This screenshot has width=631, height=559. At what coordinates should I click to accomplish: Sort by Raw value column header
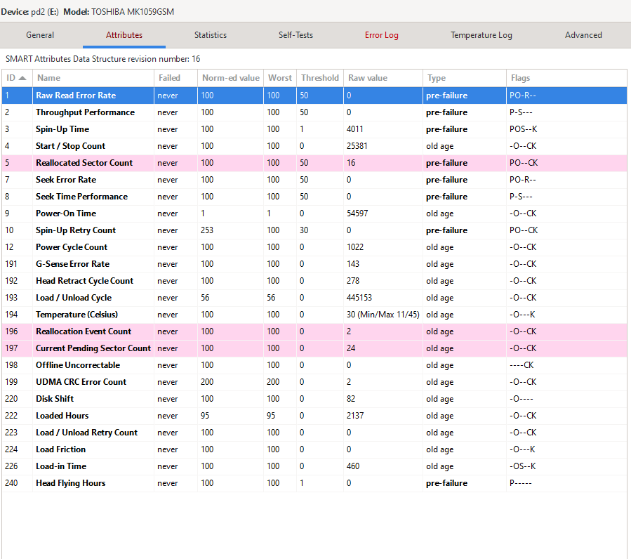[x=367, y=78]
